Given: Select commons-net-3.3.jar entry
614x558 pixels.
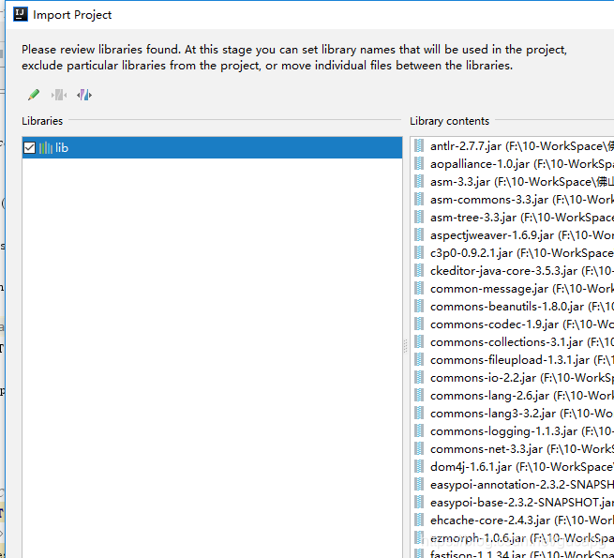Looking at the screenshot, I should pos(514,449).
